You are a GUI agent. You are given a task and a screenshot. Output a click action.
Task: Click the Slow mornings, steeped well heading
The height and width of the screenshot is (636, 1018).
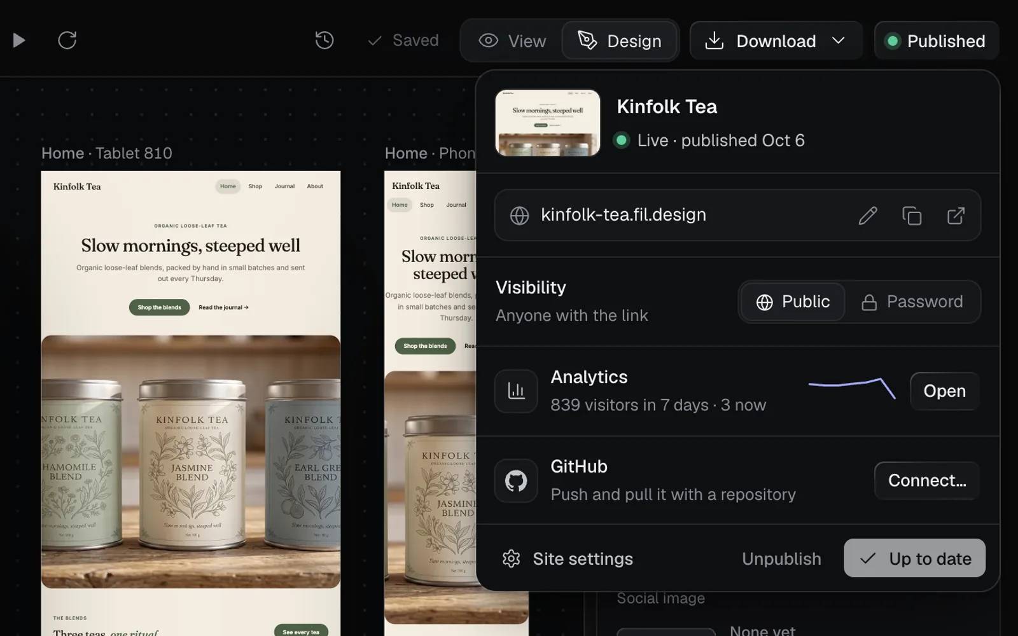click(190, 245)
